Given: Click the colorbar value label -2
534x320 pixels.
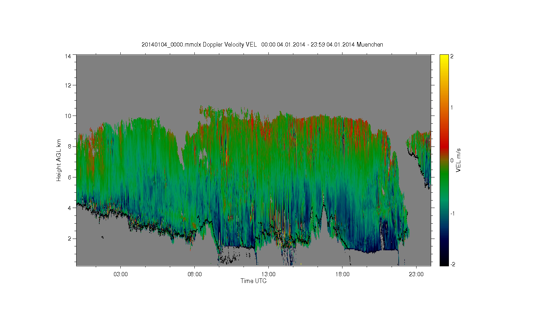Looking at the screenshot, I should coord(452,264).
